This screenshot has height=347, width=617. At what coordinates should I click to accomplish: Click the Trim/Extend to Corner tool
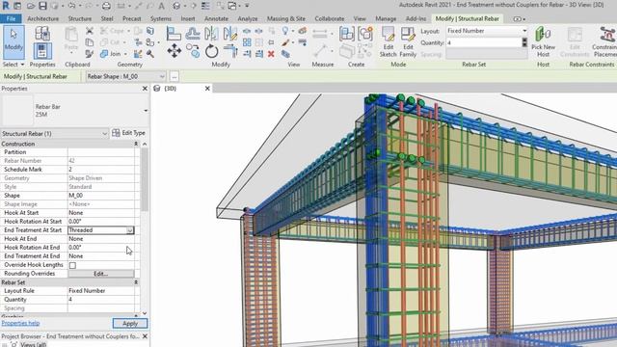(230, 51)
